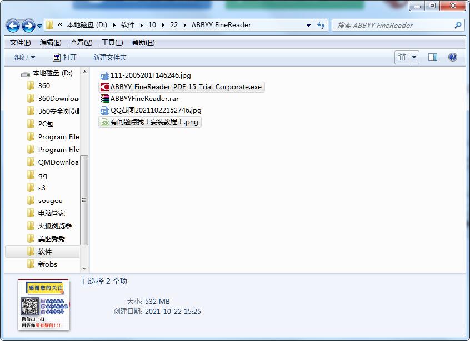Select the 软件 folder in the tree
The height and width of the screenshot is (341, 470).
[43, 252]
